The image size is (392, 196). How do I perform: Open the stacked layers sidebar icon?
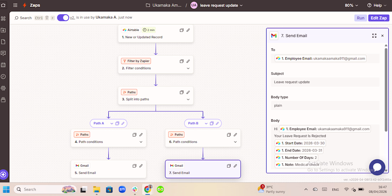coord(3,100)
